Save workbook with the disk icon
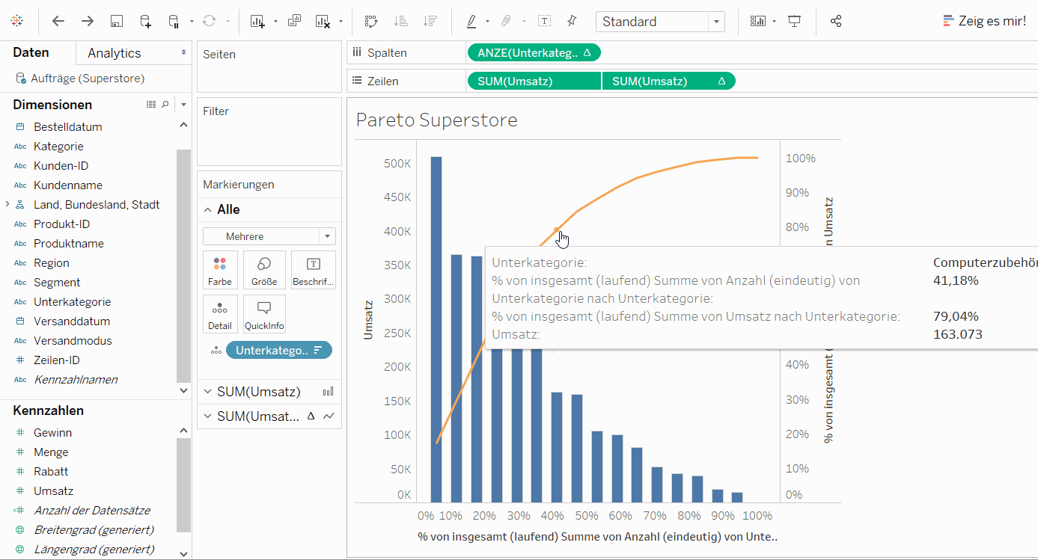This screenshot has height=560, width=1038. click(x=116, y=21)
